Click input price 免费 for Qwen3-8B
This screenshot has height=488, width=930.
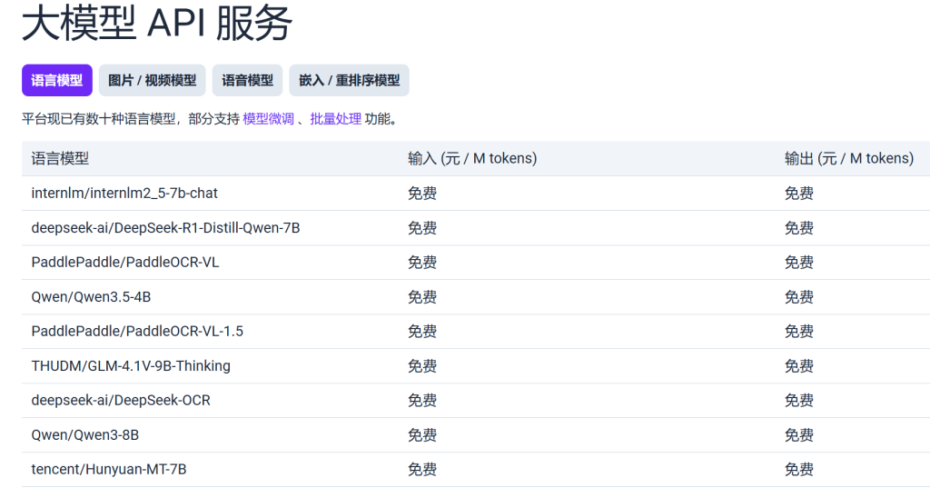pos(422,435)
